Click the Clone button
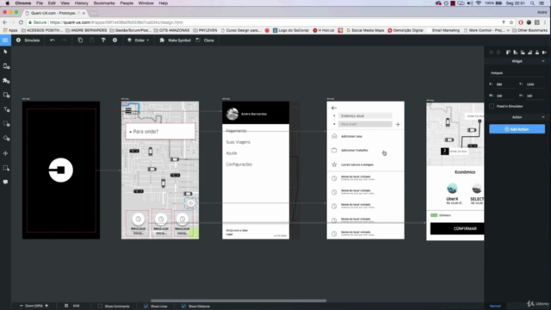This screenshot has height=310, width=551. pyautogui.click(x=205, y=40)
